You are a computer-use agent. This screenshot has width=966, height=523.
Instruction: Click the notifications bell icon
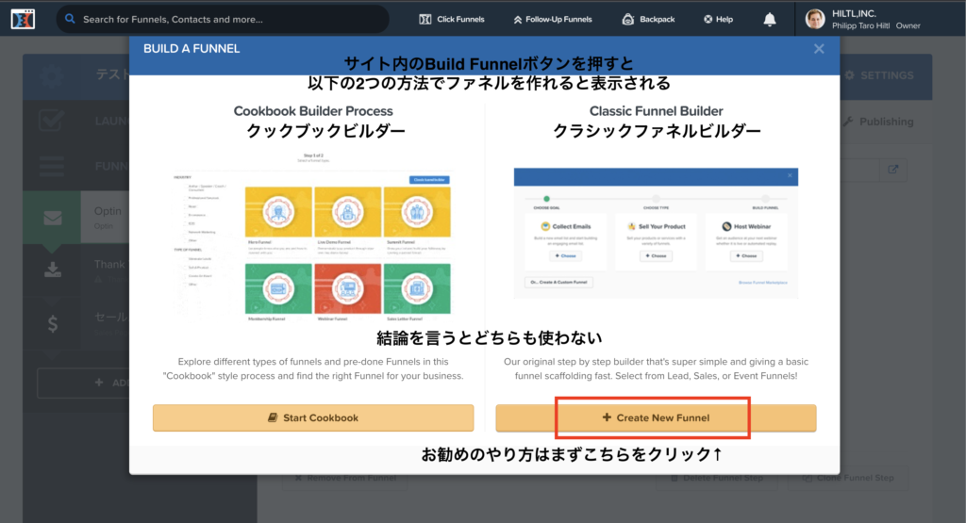[x=770, y=19]
